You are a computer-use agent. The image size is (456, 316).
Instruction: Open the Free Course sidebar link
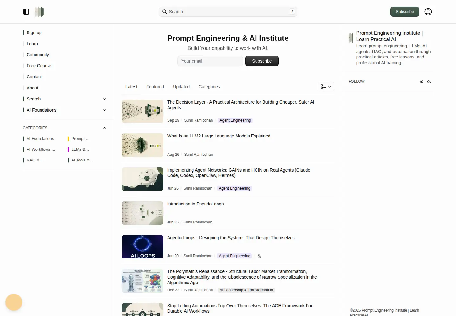pos(39,66)
